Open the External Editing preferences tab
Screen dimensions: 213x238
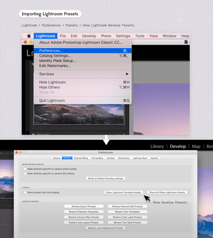point(81,158)
